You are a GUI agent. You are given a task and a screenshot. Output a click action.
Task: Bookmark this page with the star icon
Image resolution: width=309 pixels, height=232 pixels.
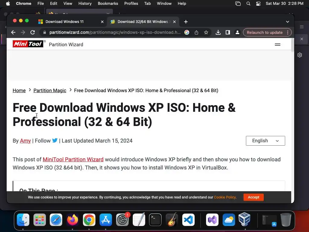[x=206, y=32]
